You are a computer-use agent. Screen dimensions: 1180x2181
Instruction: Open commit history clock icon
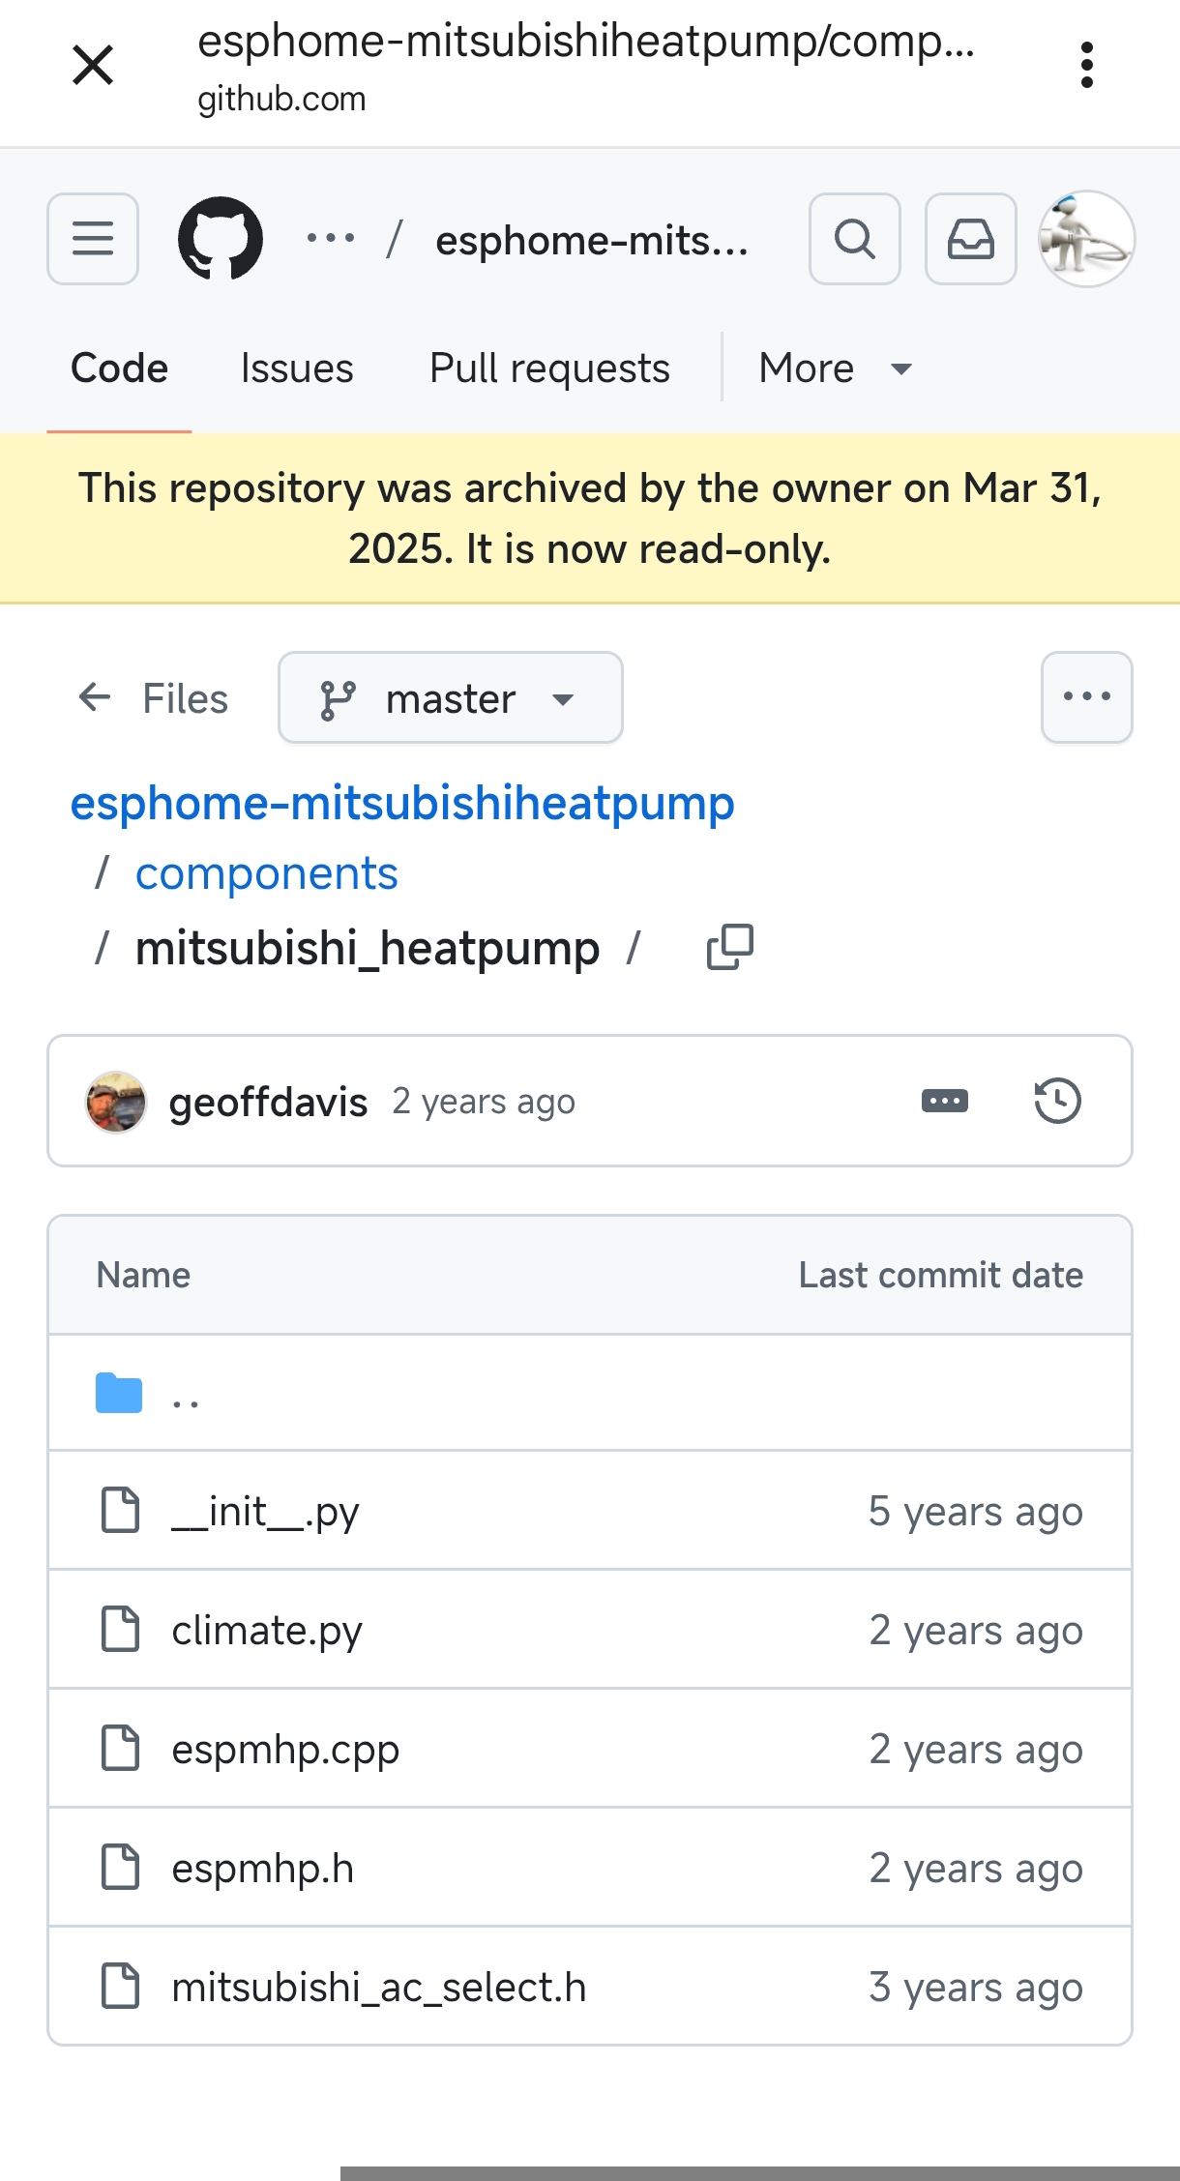pos(1057,1101)
